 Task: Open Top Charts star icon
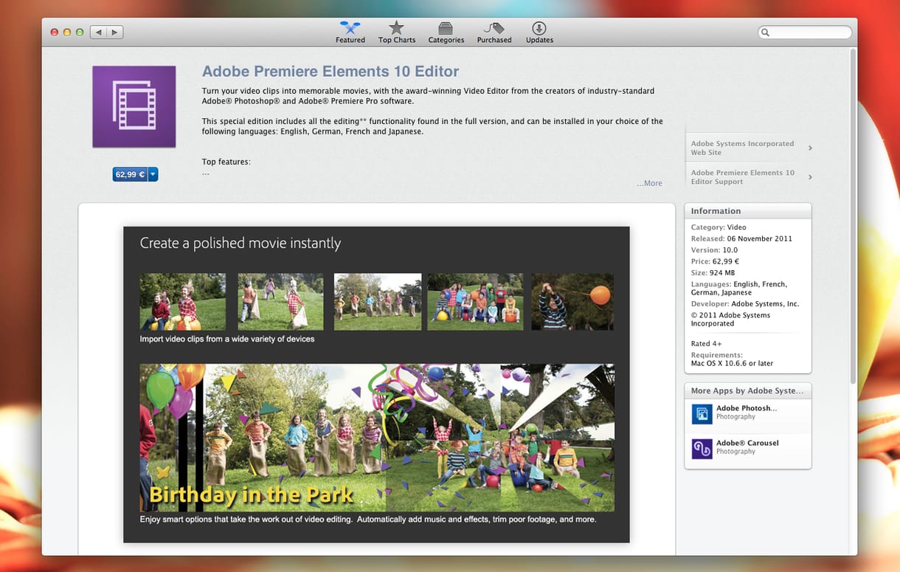pos(396,28)
